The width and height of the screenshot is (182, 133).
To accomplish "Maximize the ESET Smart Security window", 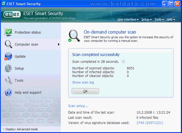I will (171, 4).
